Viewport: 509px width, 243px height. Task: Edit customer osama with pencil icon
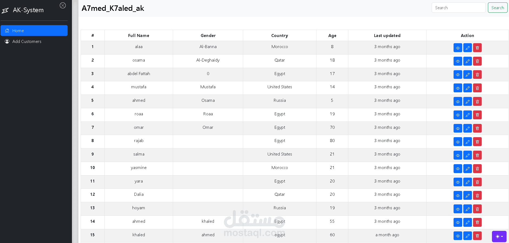[x=467, y=61]
